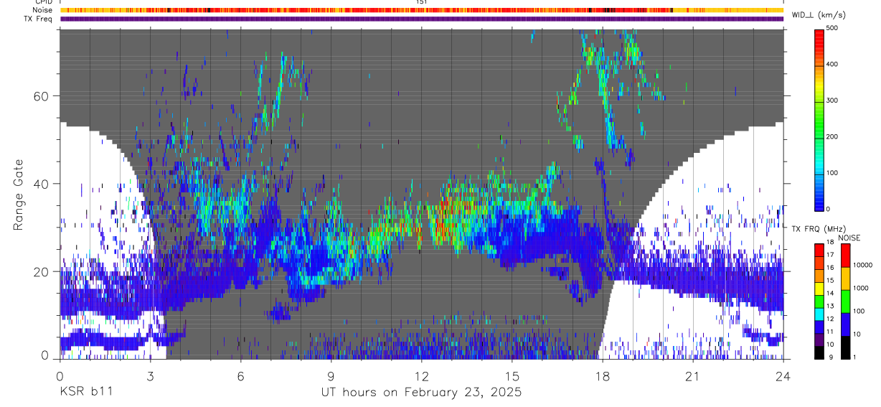The height and width of the screenshot is (407, 881).
Task: Click the 12 tick on the UT hours axis
Action: pyautogui.click(x=422, y=375)
